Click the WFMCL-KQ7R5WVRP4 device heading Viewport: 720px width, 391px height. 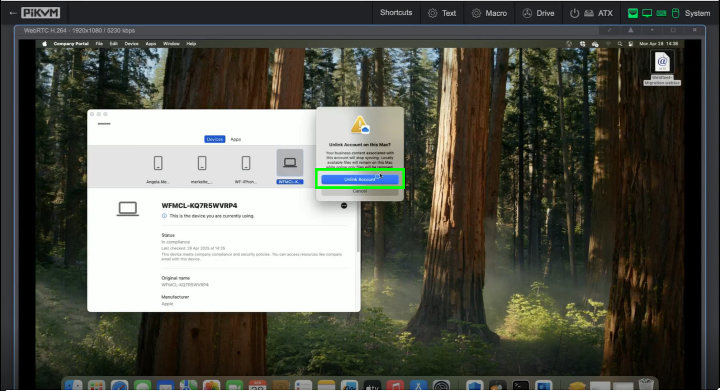coord(199,206)
